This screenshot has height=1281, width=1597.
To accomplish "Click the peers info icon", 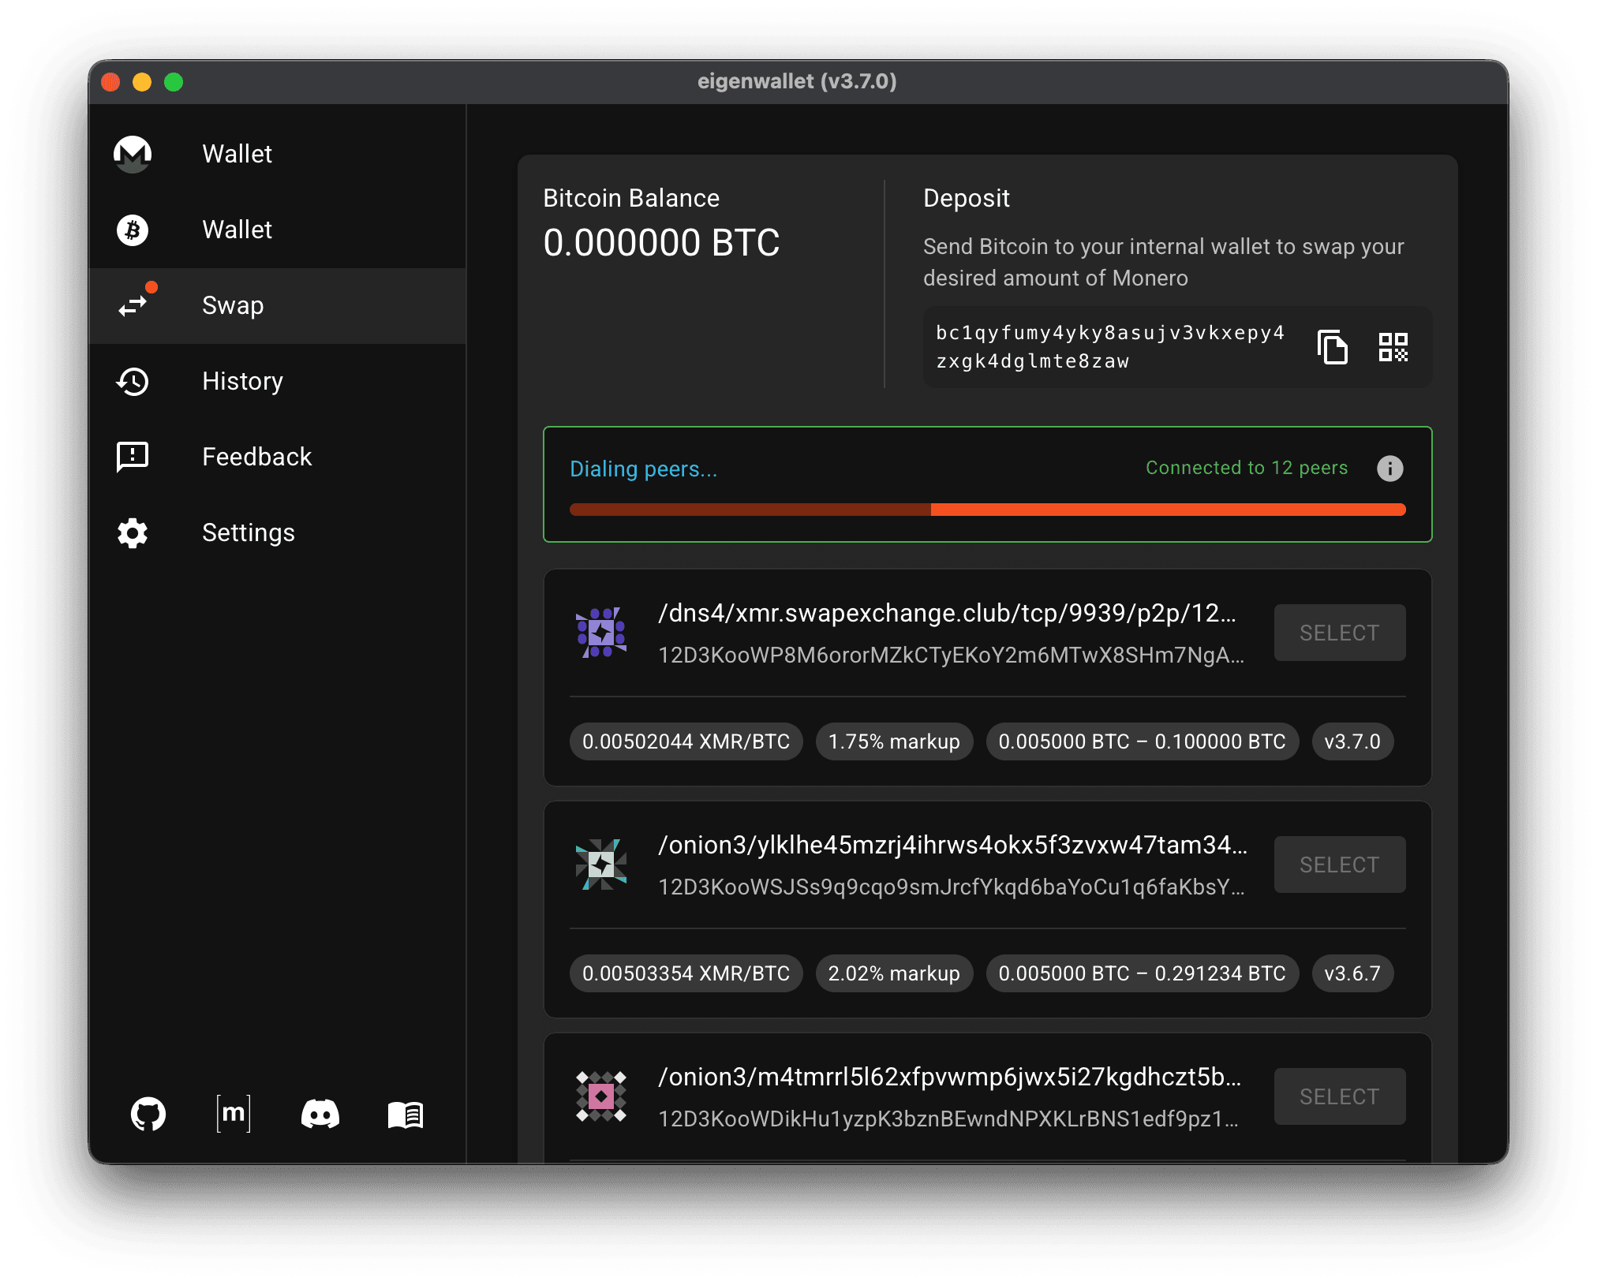I will click(1389, 469).
